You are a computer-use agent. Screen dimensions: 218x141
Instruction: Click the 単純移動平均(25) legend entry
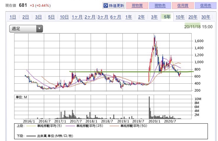point(84,126)
